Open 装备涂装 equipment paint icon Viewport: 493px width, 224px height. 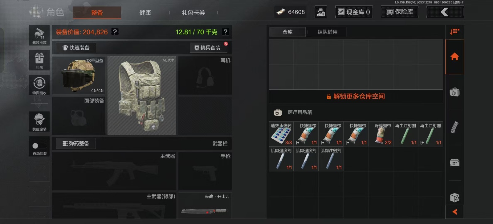point(39,121)
